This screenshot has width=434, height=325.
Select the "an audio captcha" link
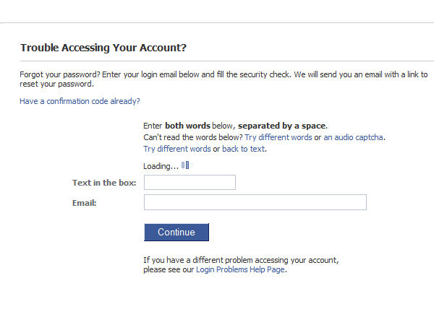click(x=354, y=137)
